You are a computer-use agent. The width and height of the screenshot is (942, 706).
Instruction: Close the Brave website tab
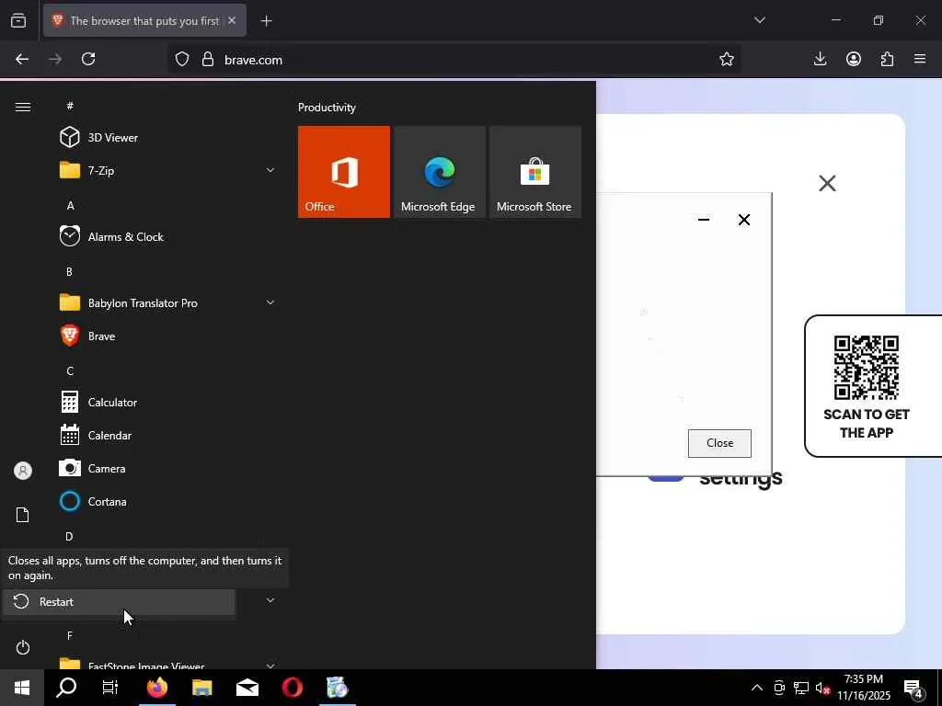(232, 20)
